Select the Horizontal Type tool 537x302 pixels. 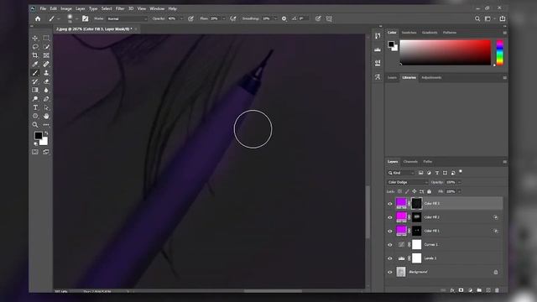point(35,107)
